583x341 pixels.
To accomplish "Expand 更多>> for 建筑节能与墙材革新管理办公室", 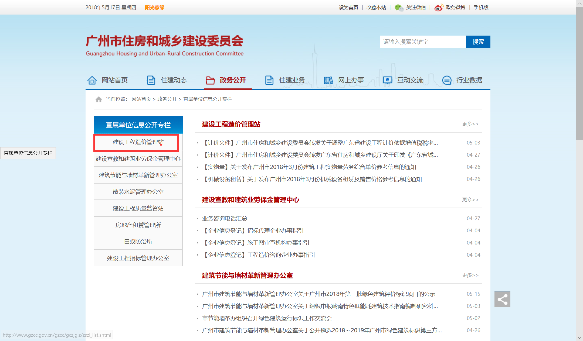I will (470, 275).
